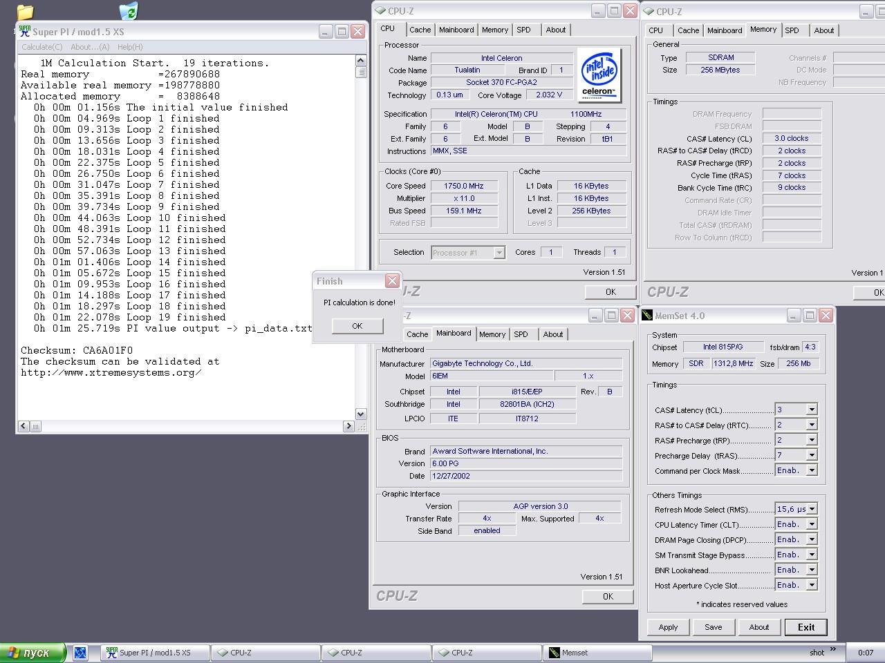Click Super PI horizontal scrollbar right arrow

click(x=348, y=426)
